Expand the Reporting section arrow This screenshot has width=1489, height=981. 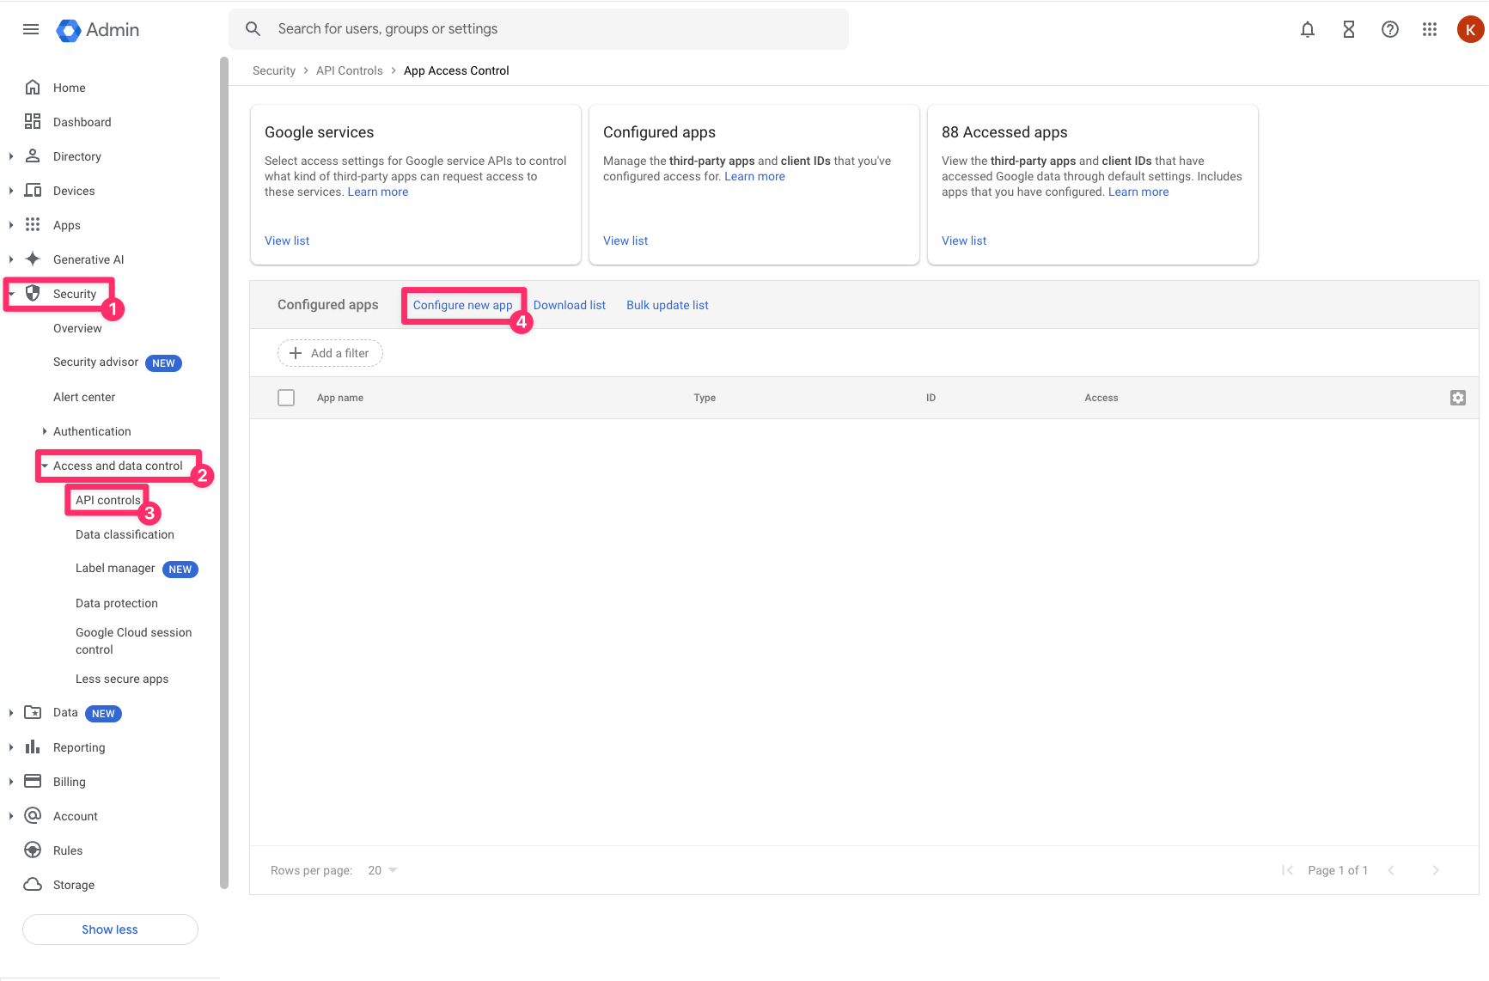pos(11,747)
